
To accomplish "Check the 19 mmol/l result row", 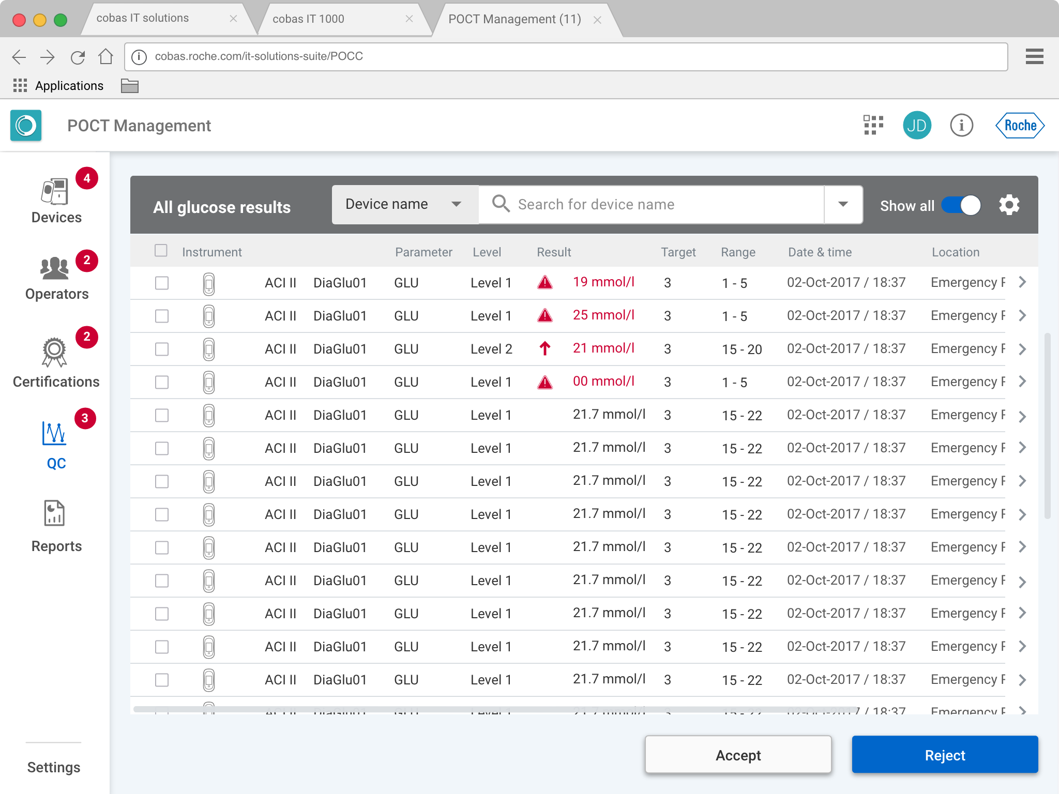I will (x=162, y=283).
